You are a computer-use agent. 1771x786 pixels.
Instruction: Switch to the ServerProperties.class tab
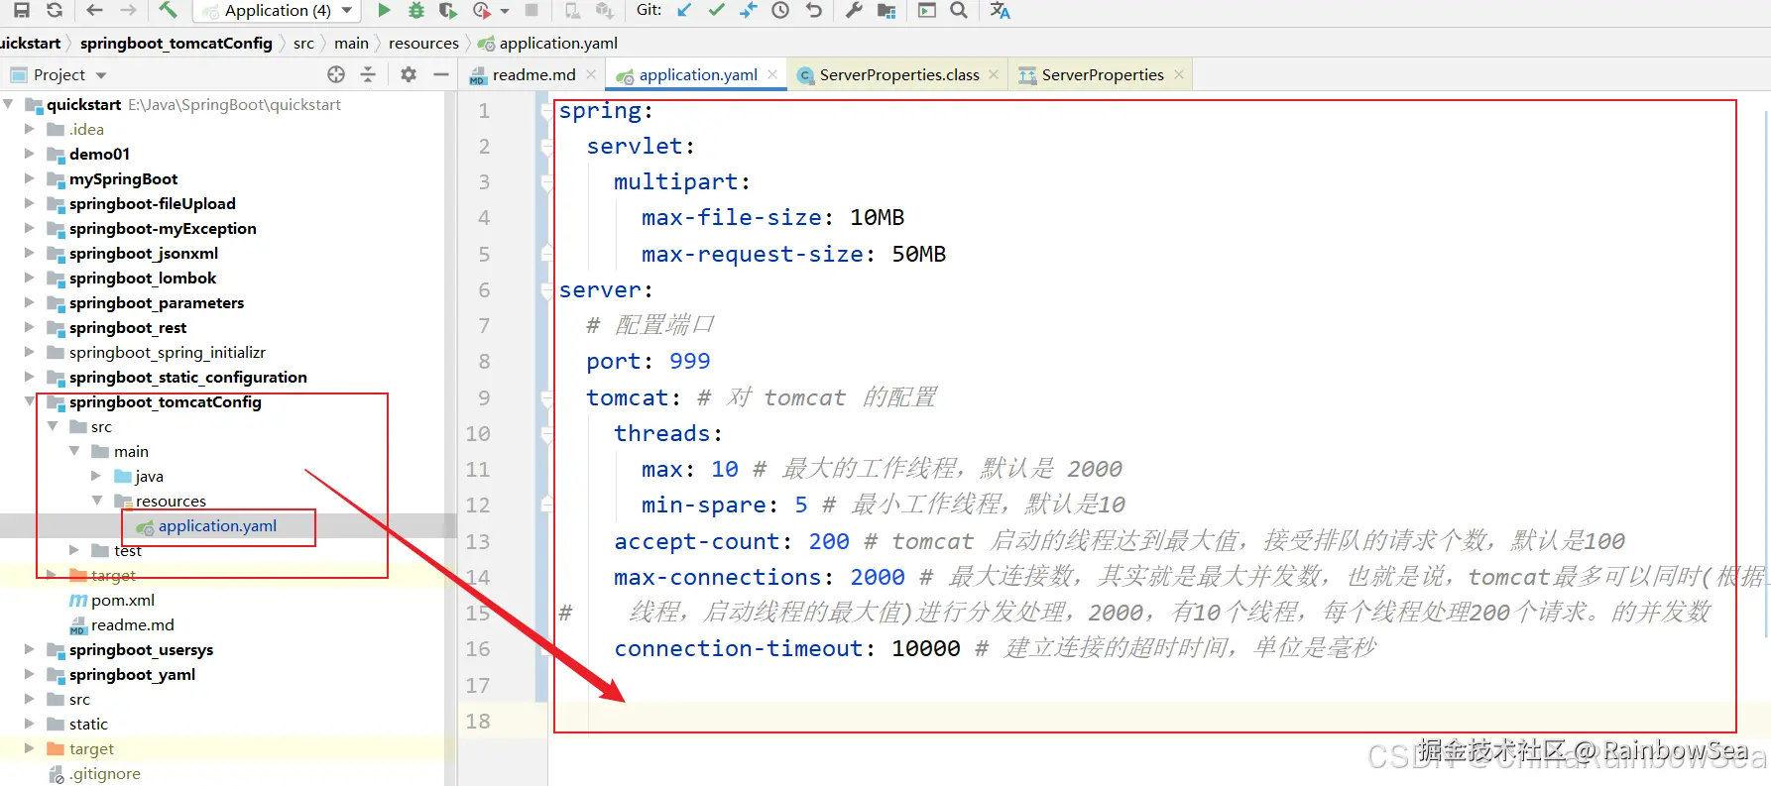point(899,74)
